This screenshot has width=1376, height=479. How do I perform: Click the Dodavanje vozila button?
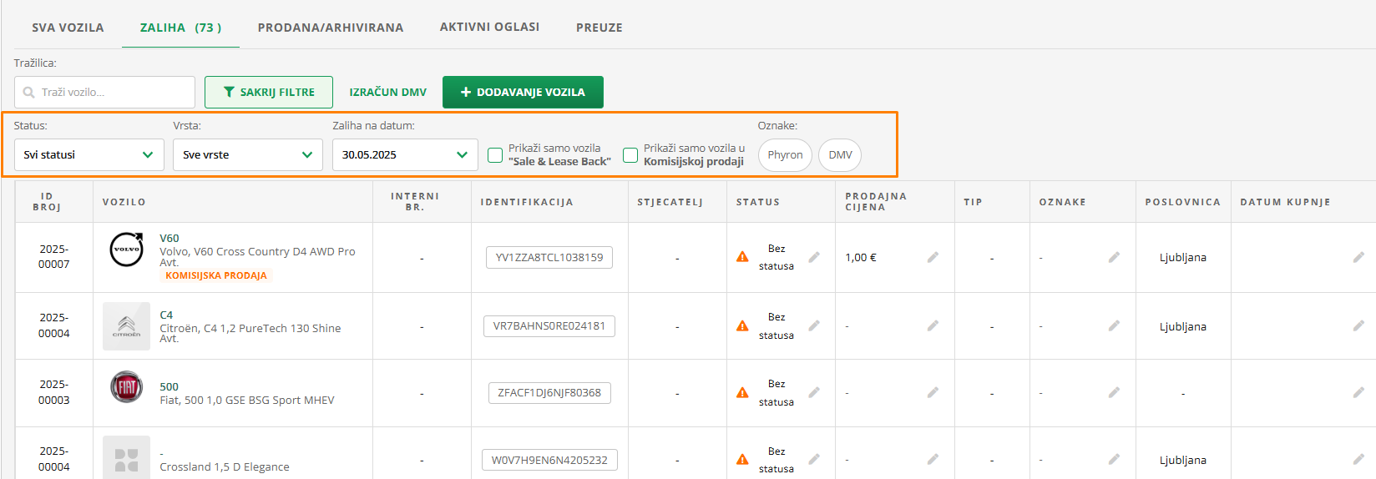[x=523, y=93]
